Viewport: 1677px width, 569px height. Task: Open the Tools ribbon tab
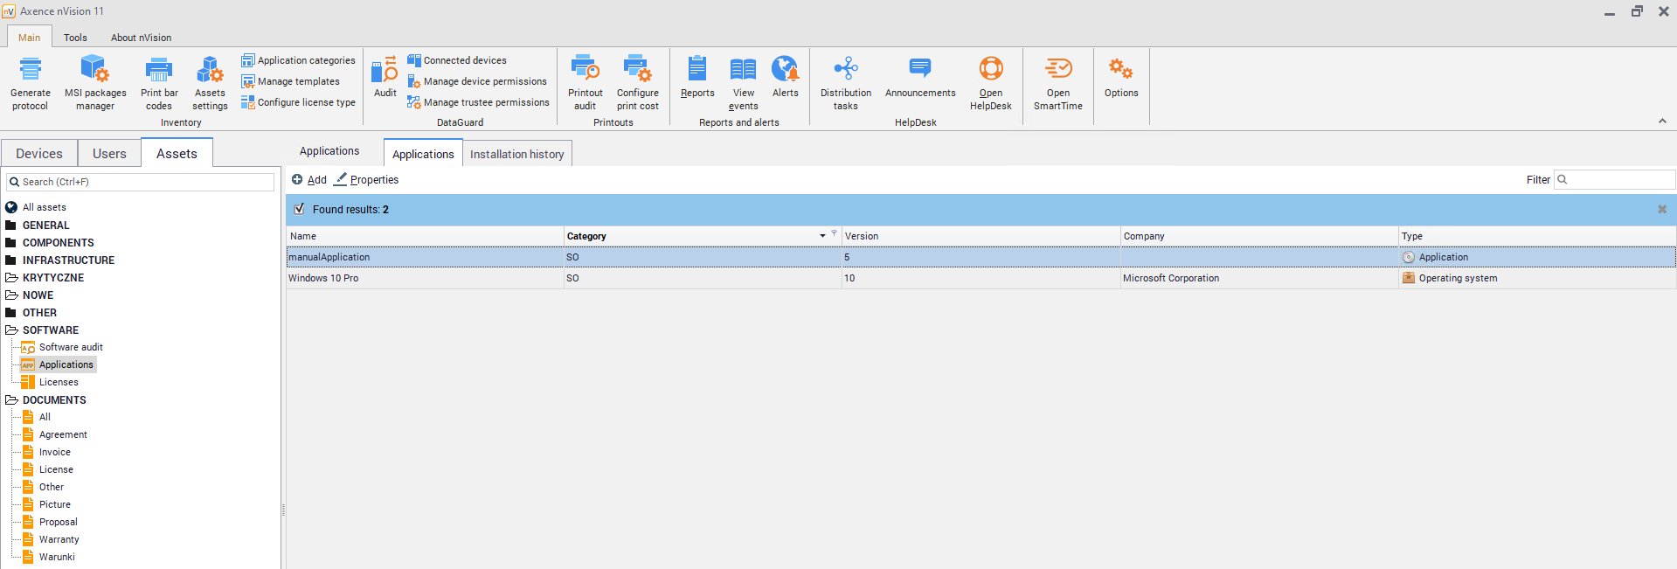(x=75, y=38)
